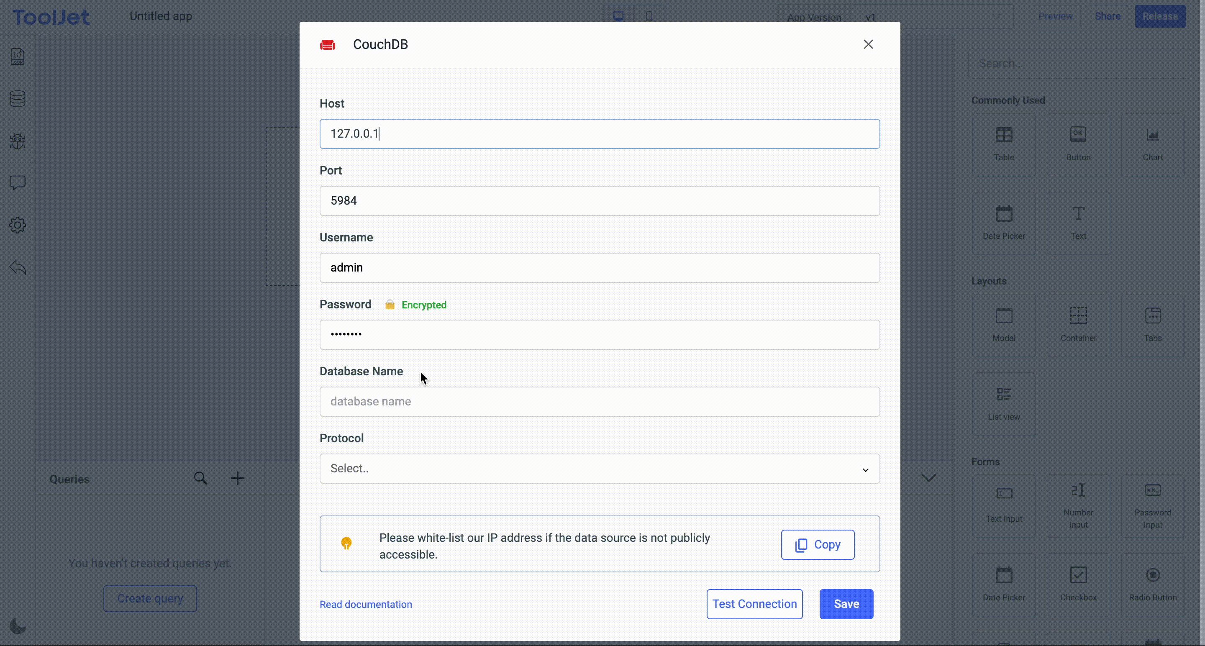Image resolution: width=1205 pixels, height=646 pixels.
Task: Click the back arrow icon in sidebar
Action: point(17,267)
